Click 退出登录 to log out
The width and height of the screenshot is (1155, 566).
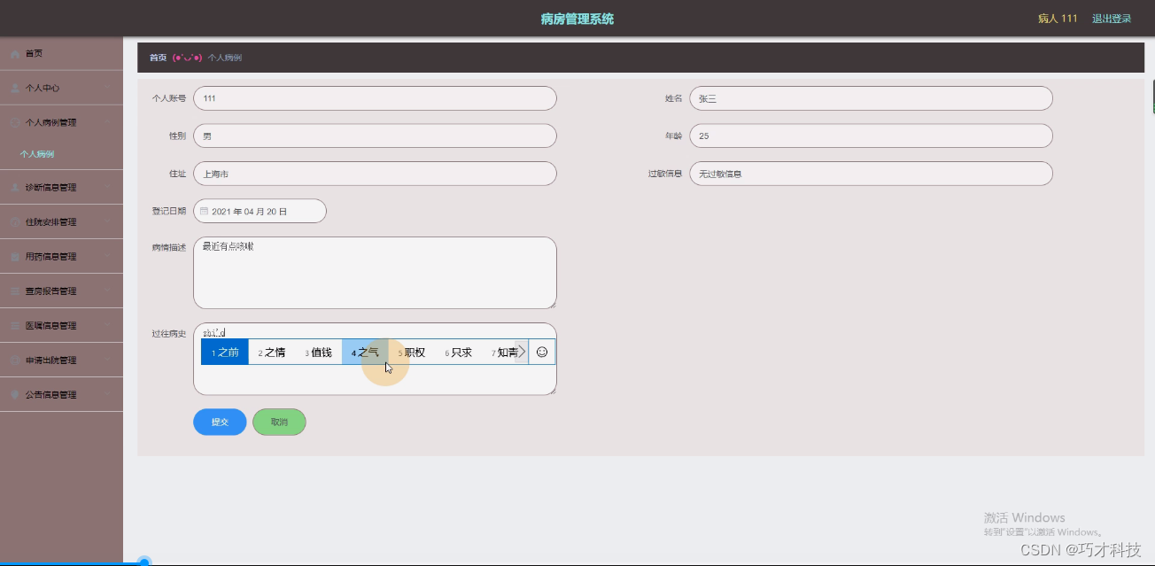pyautogui.click(x=1111, y=18)
